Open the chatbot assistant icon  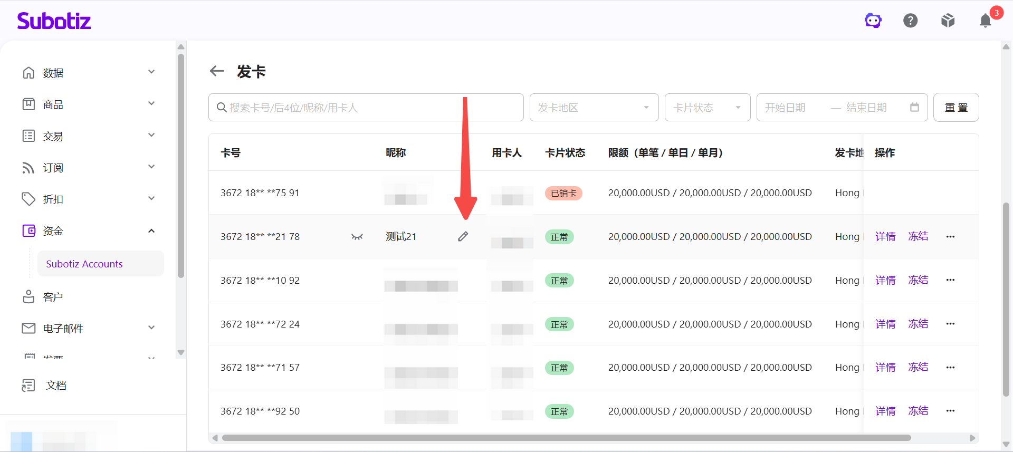pos(873,21)
